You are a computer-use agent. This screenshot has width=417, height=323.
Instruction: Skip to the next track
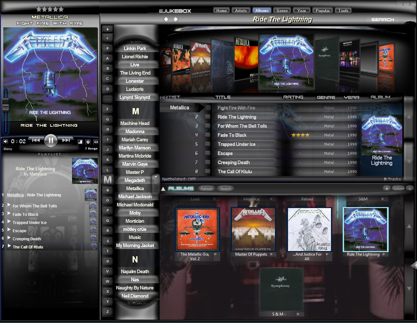click(x=66, y=140)
